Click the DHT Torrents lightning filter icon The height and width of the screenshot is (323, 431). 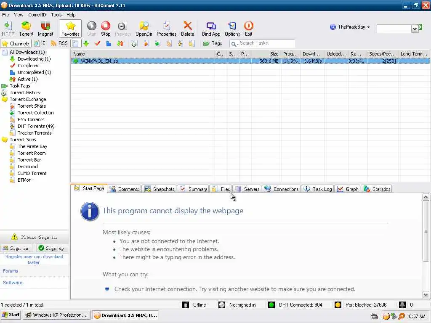[180, 43]
